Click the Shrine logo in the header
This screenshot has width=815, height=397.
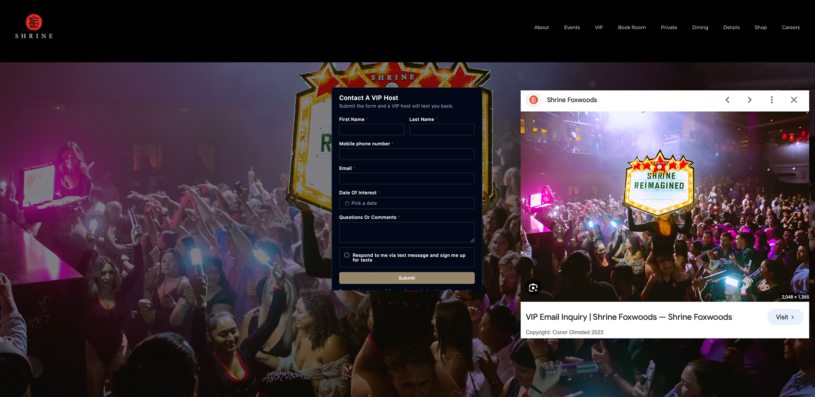34,26
